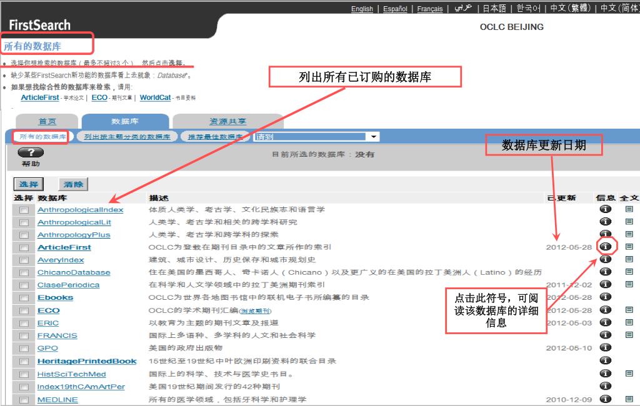Image resolution: width=640 pixels, height=406 pixels.
Task: Click full-text icon for ERIC row
Action: pyautogui.click(x=629, y=322)
